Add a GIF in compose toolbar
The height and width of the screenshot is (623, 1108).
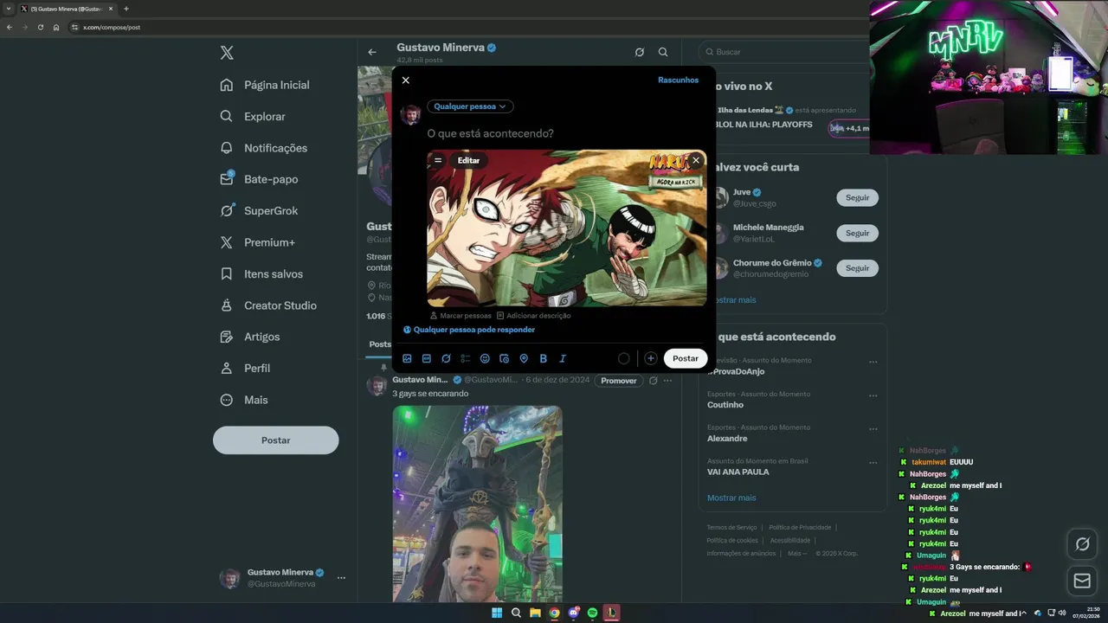[427, 358]
